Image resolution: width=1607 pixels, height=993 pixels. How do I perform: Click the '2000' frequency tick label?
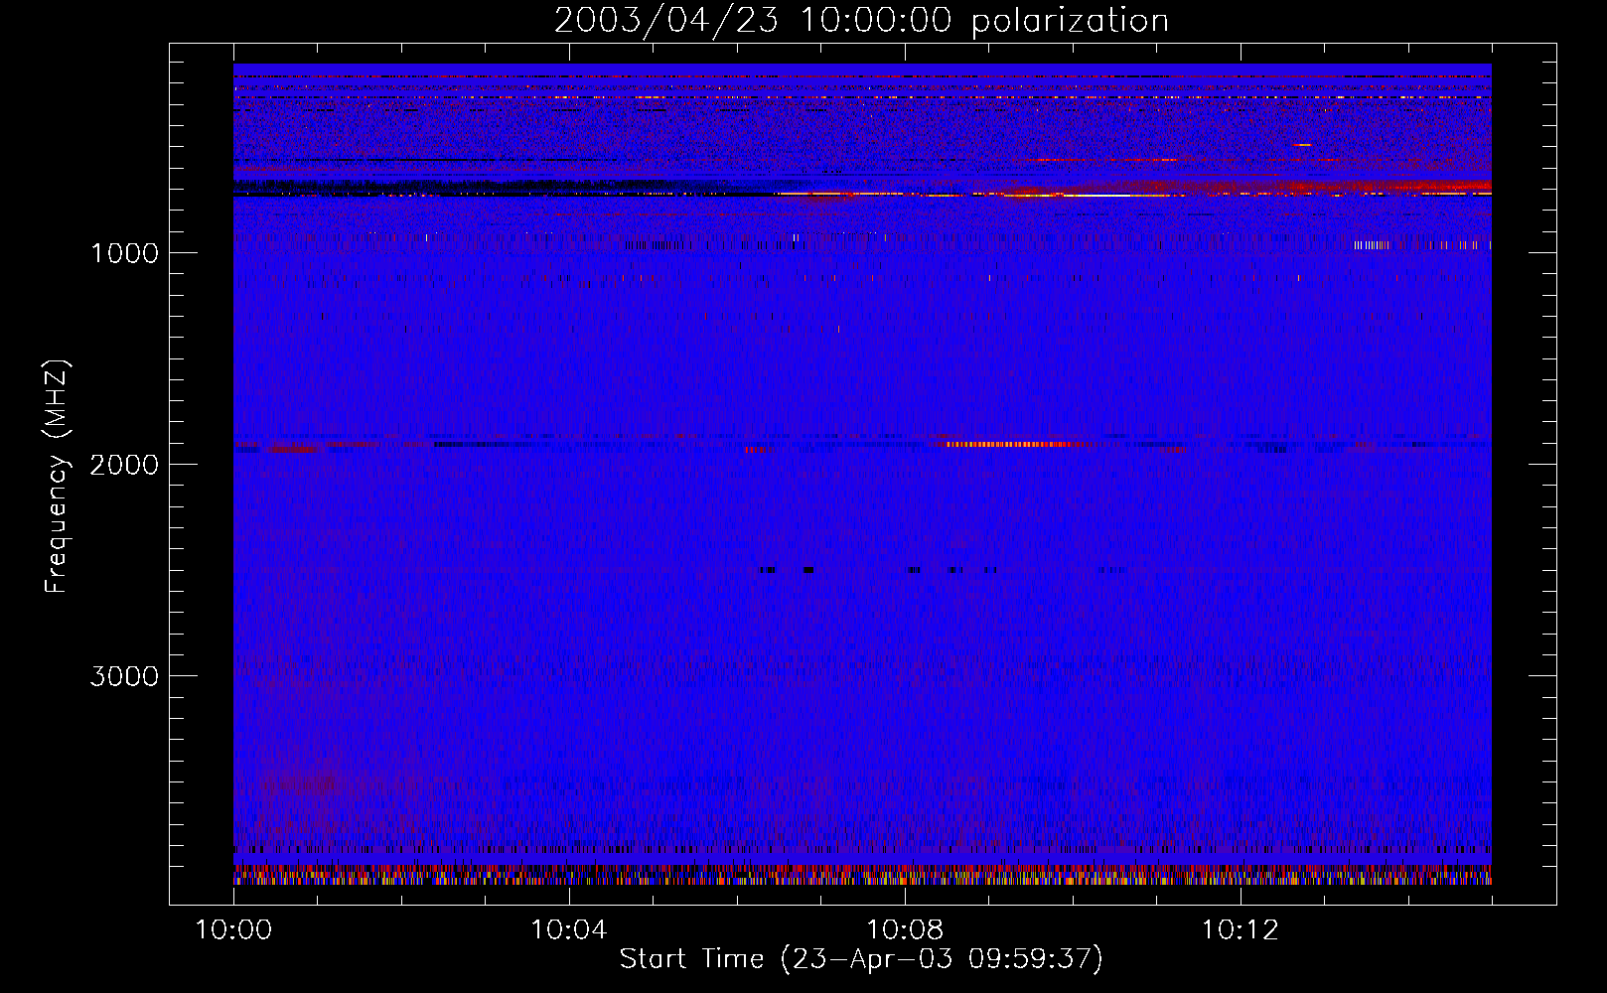tap(124, 465)
